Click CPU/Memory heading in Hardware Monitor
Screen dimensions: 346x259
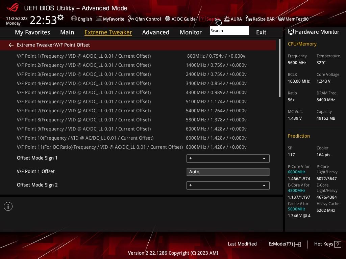(x=302, y=44)
